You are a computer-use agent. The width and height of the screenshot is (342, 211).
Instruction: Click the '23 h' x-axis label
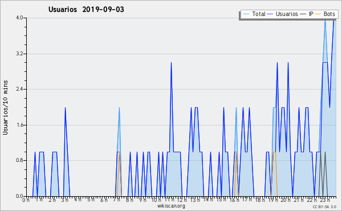(325, 200)
